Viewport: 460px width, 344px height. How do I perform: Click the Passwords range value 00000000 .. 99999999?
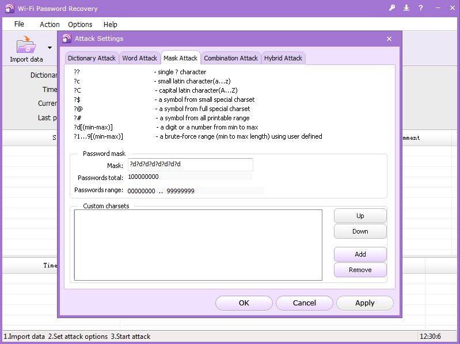161,191
